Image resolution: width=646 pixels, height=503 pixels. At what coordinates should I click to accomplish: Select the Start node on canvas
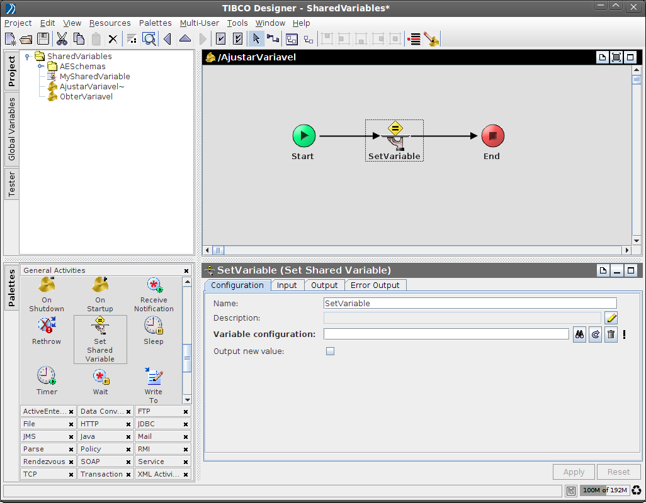(x=303, y=136)
